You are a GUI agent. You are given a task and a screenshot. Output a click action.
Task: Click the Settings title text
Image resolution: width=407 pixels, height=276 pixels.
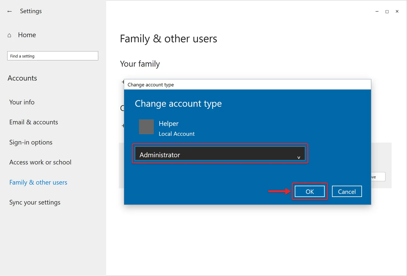pyautogui.click(x=31, y=11)
